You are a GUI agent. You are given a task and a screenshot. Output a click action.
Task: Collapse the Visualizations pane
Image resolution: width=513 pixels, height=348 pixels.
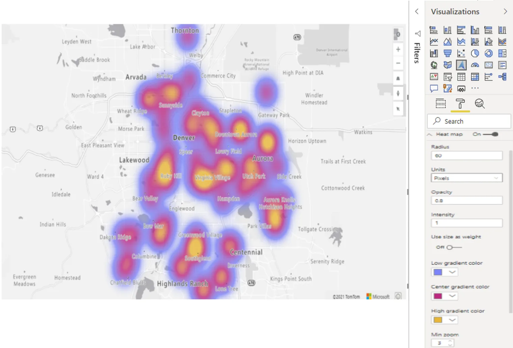(505, 11)
